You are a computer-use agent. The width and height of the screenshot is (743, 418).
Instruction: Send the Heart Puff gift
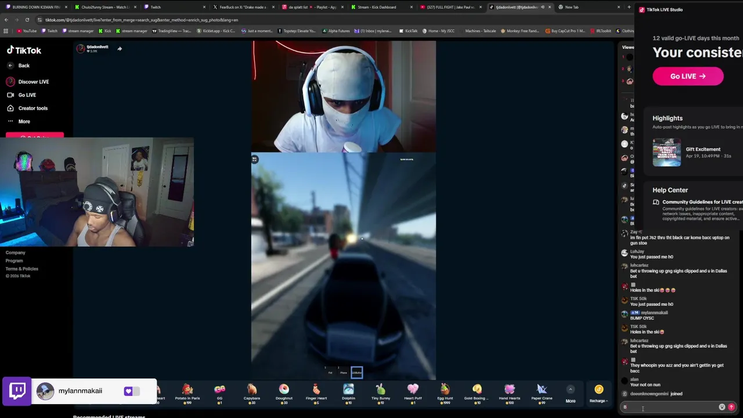point(413,392)
